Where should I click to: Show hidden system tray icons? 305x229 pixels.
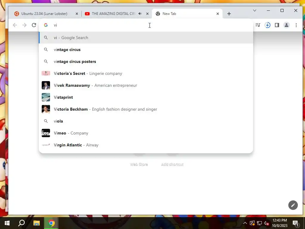tap(245, 223)
